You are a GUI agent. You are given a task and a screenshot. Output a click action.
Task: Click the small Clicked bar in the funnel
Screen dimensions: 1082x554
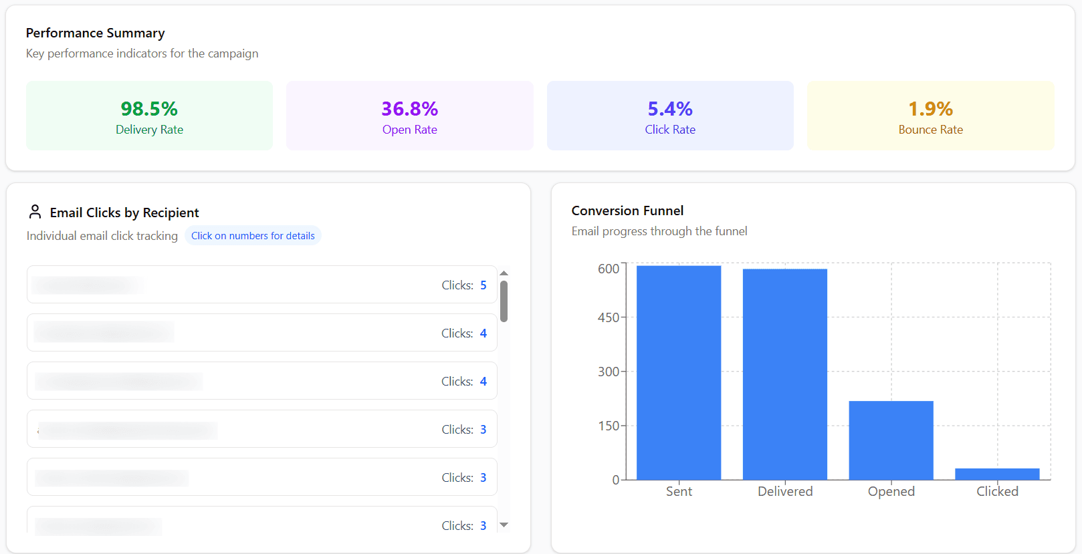[x=996, y=474]
